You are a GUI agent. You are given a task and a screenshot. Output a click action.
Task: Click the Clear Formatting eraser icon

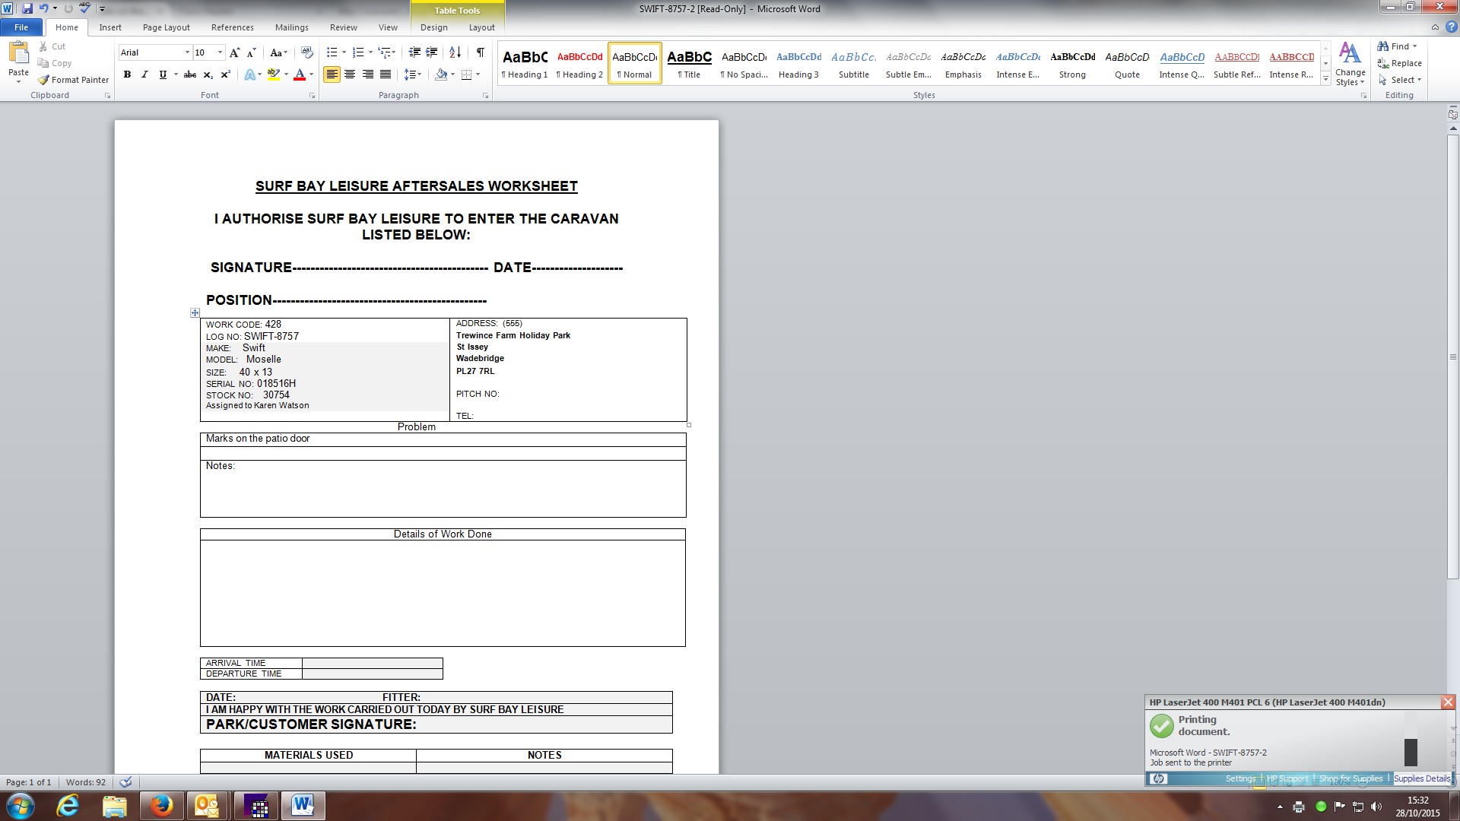tap(307, 52)
